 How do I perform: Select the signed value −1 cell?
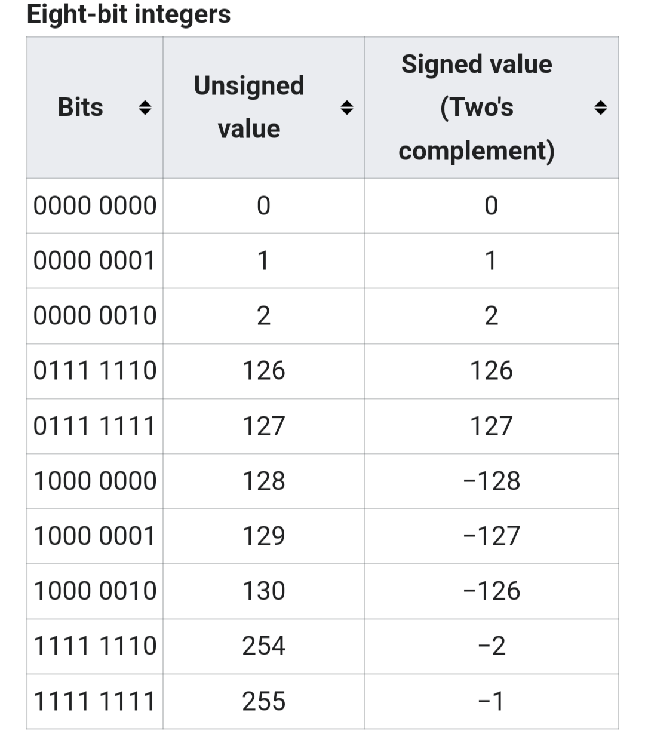point(492,701)
